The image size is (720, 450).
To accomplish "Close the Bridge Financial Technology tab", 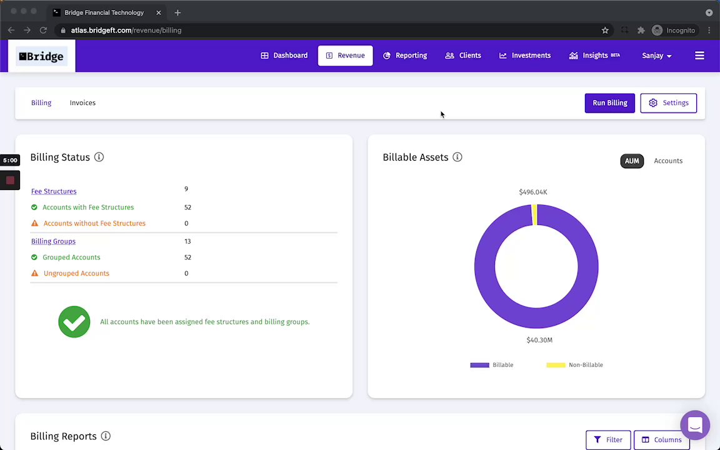I will (158, 13).
